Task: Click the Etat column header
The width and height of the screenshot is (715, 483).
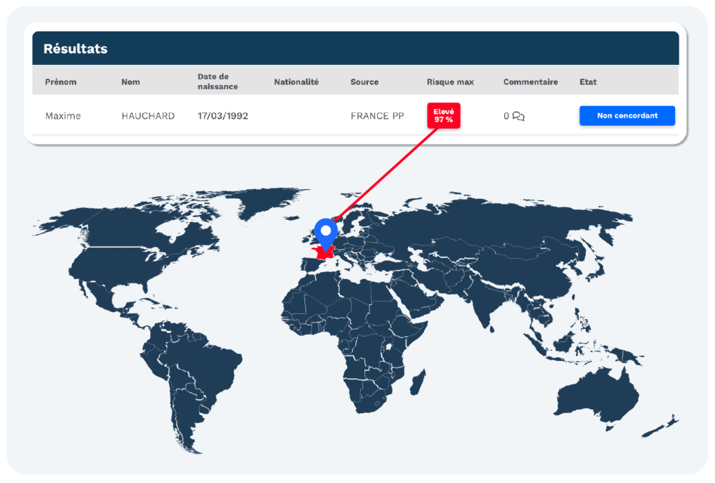Action: point(588,82)
